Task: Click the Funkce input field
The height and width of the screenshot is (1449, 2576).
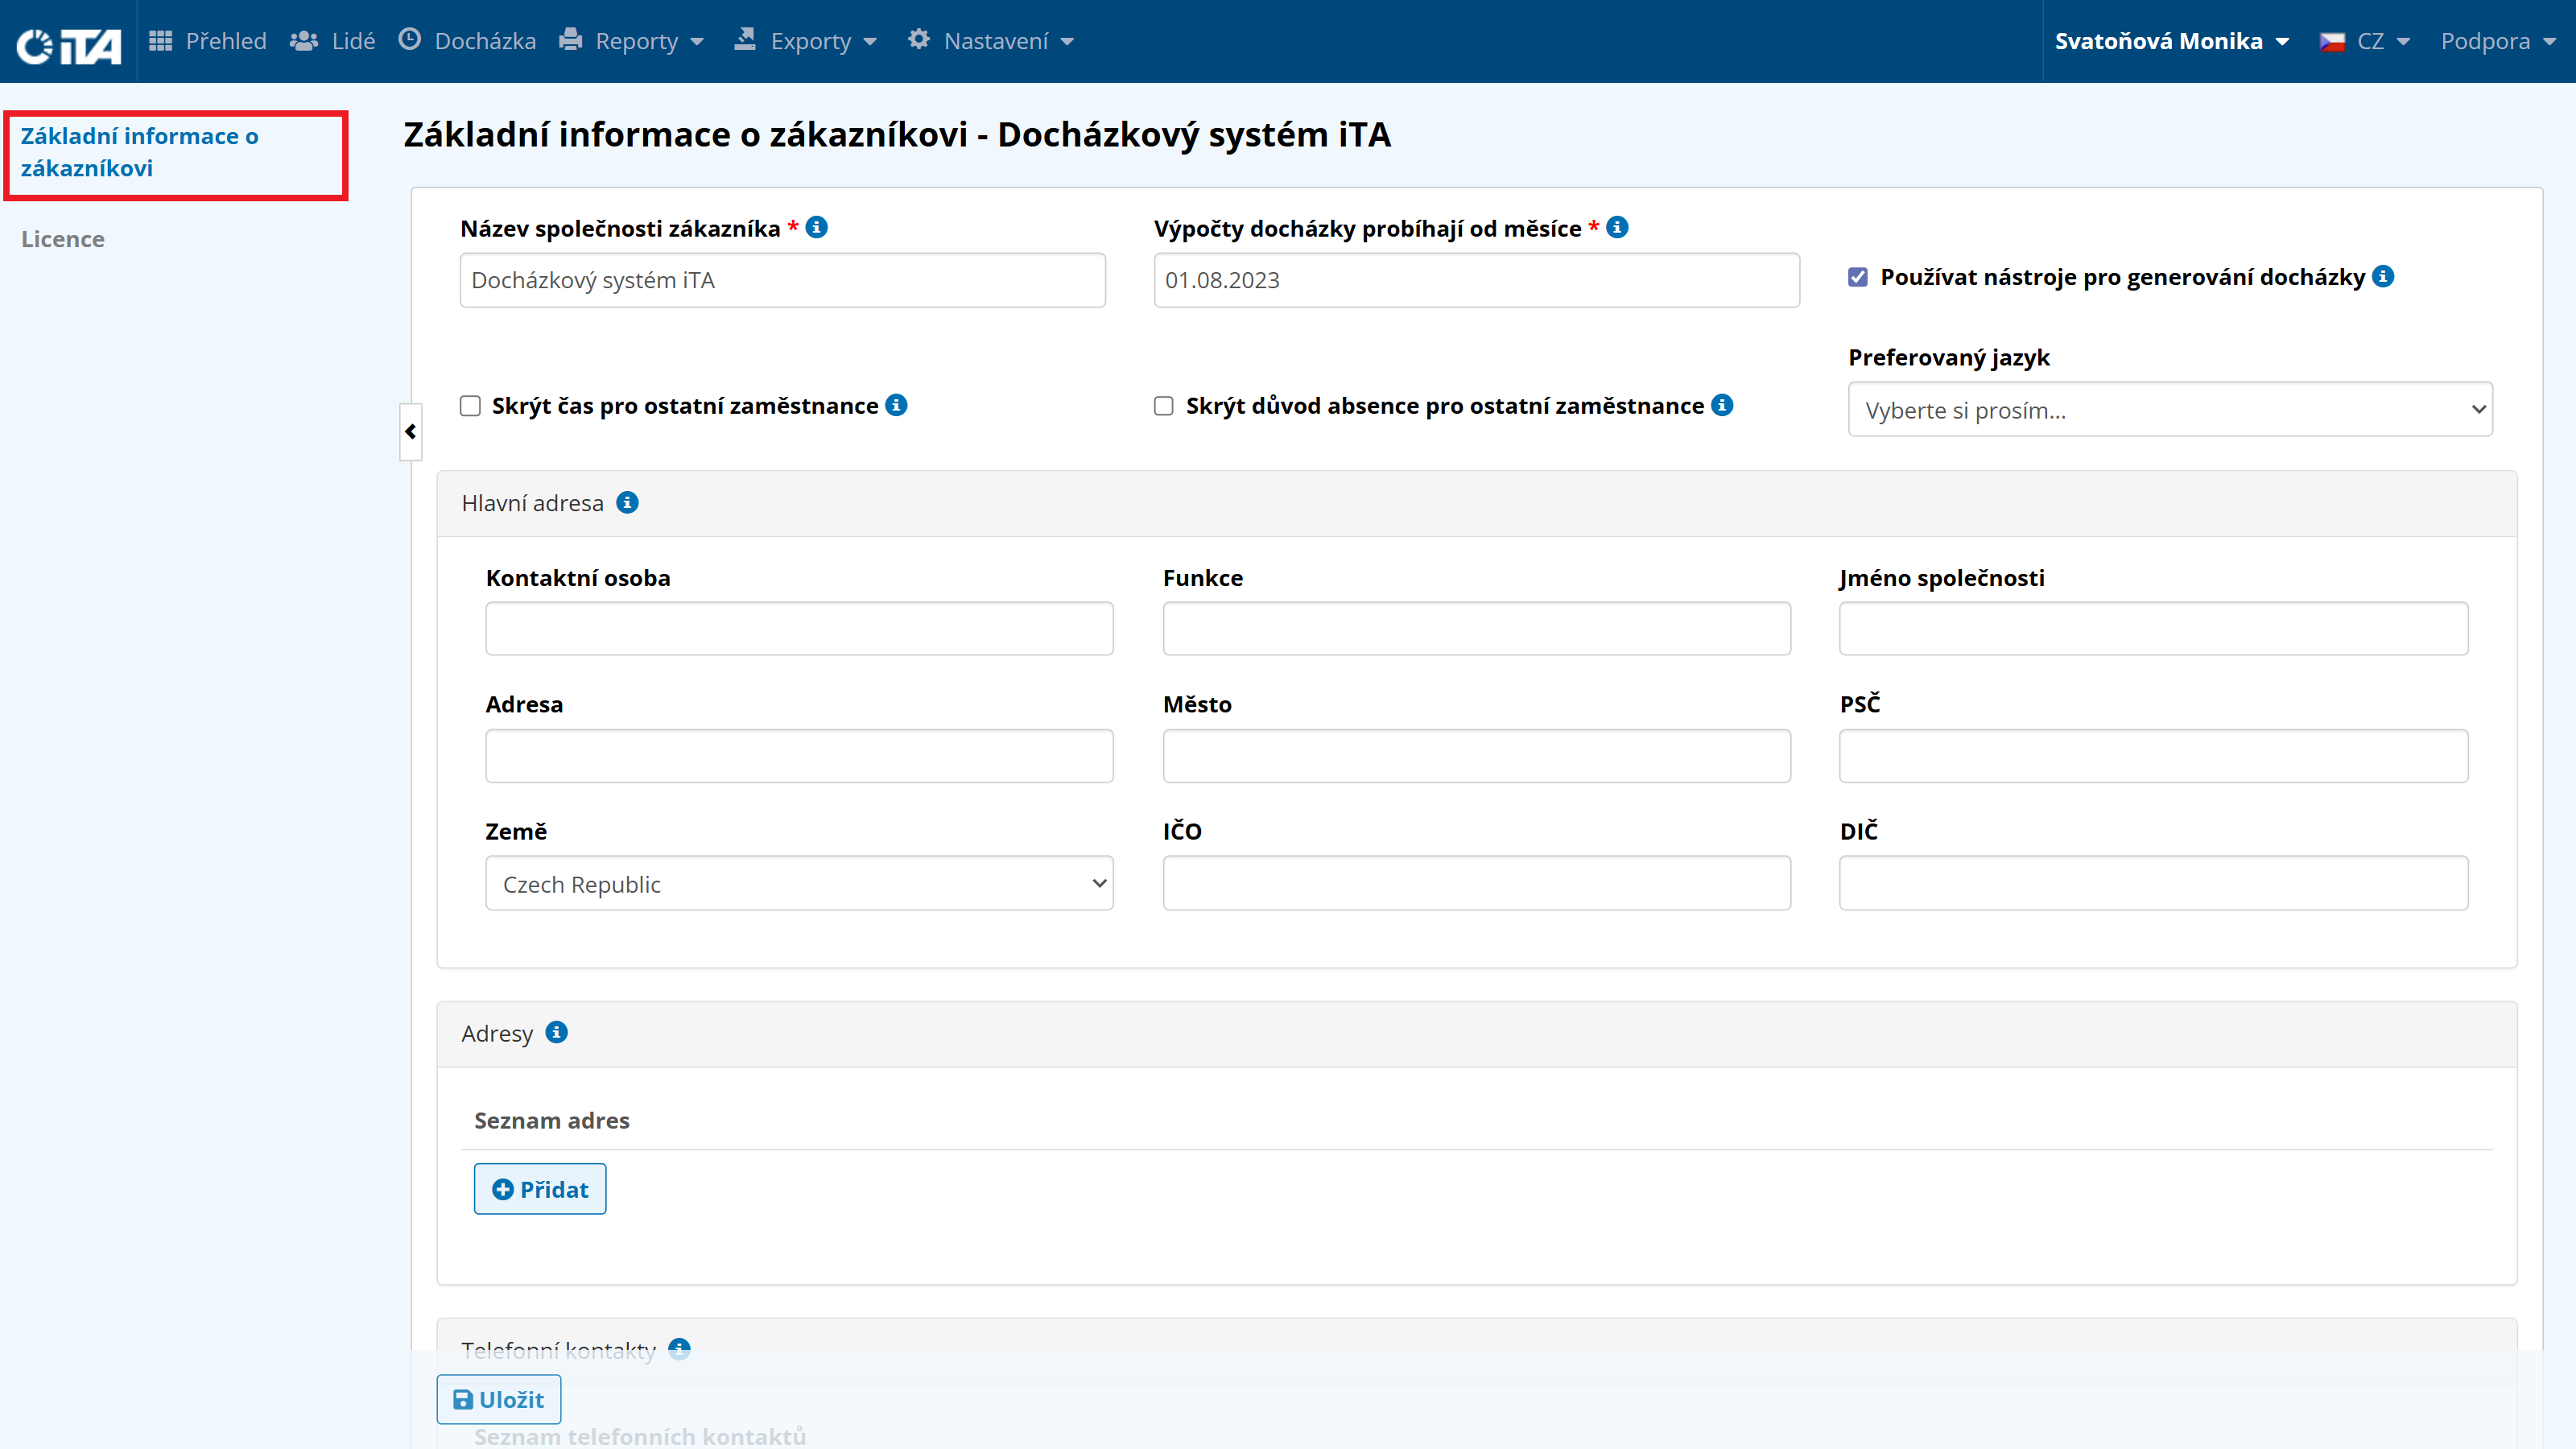Action: [1477, 629]
